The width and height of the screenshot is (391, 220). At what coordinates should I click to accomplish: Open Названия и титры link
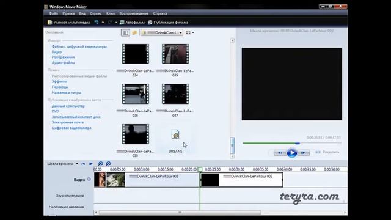[x=67, y=92]
